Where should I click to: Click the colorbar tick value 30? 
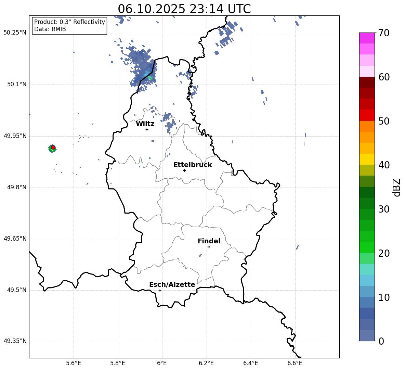pyautogui.click(x=384, y=209)
